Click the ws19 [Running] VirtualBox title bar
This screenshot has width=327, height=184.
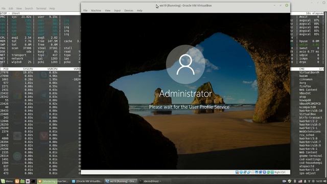(185, 6)
